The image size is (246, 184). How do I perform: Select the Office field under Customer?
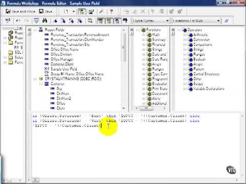pos(61,103)
